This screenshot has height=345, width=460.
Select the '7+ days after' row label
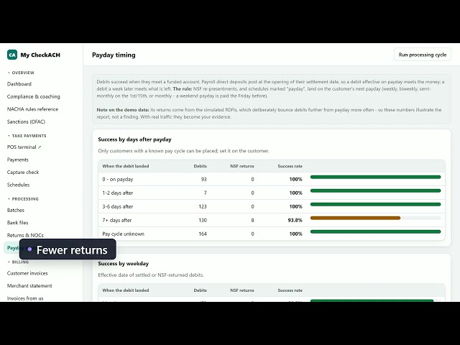click(x=117, y=220)
